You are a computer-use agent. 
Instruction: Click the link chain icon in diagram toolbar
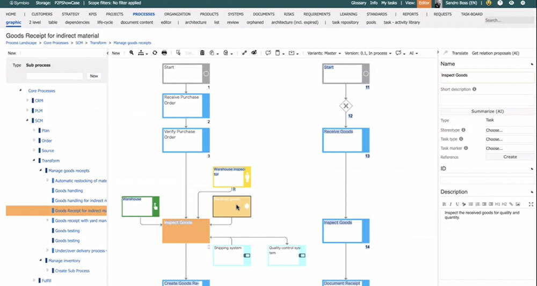[x=244, y=53]
